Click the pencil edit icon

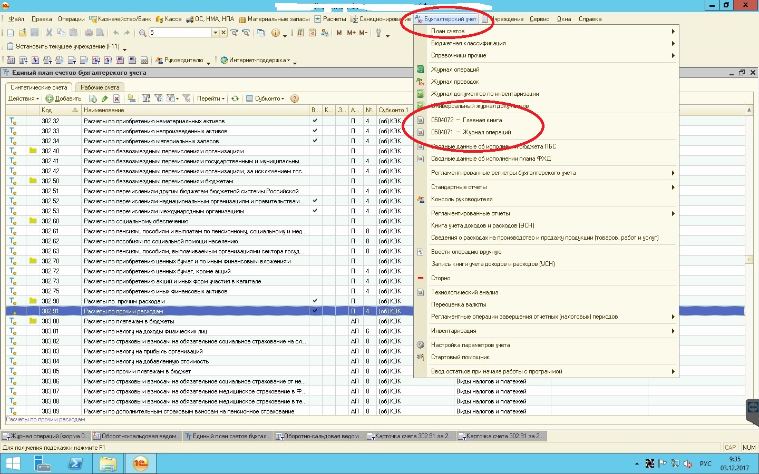click(x=104, y=98)
